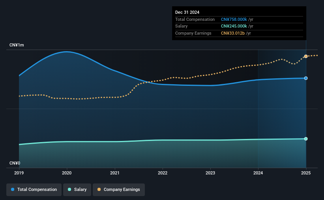The width and height of the screenshot is (324, 200).
Task: Click the Total Compensation label in tooltip
Action: [195, 19]
